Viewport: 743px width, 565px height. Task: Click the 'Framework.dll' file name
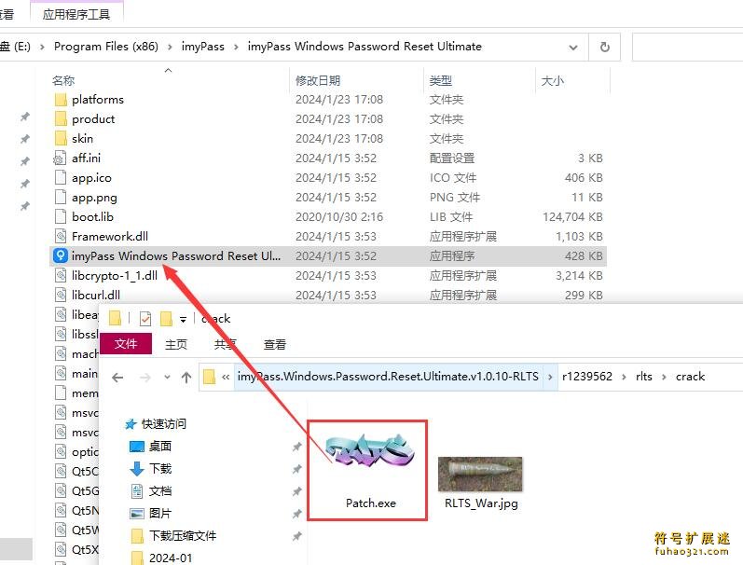pyautogui.click(x=110, y=236)
